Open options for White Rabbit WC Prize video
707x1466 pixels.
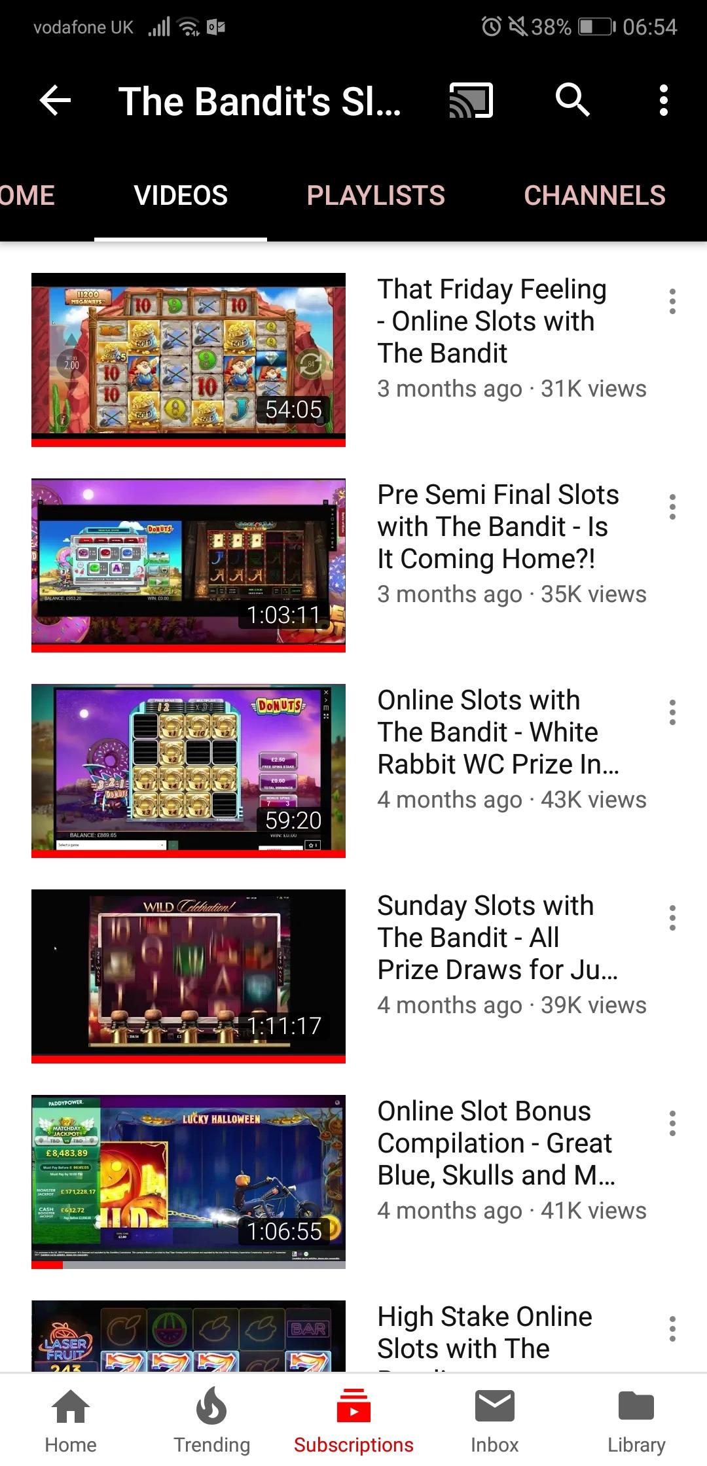672,712
